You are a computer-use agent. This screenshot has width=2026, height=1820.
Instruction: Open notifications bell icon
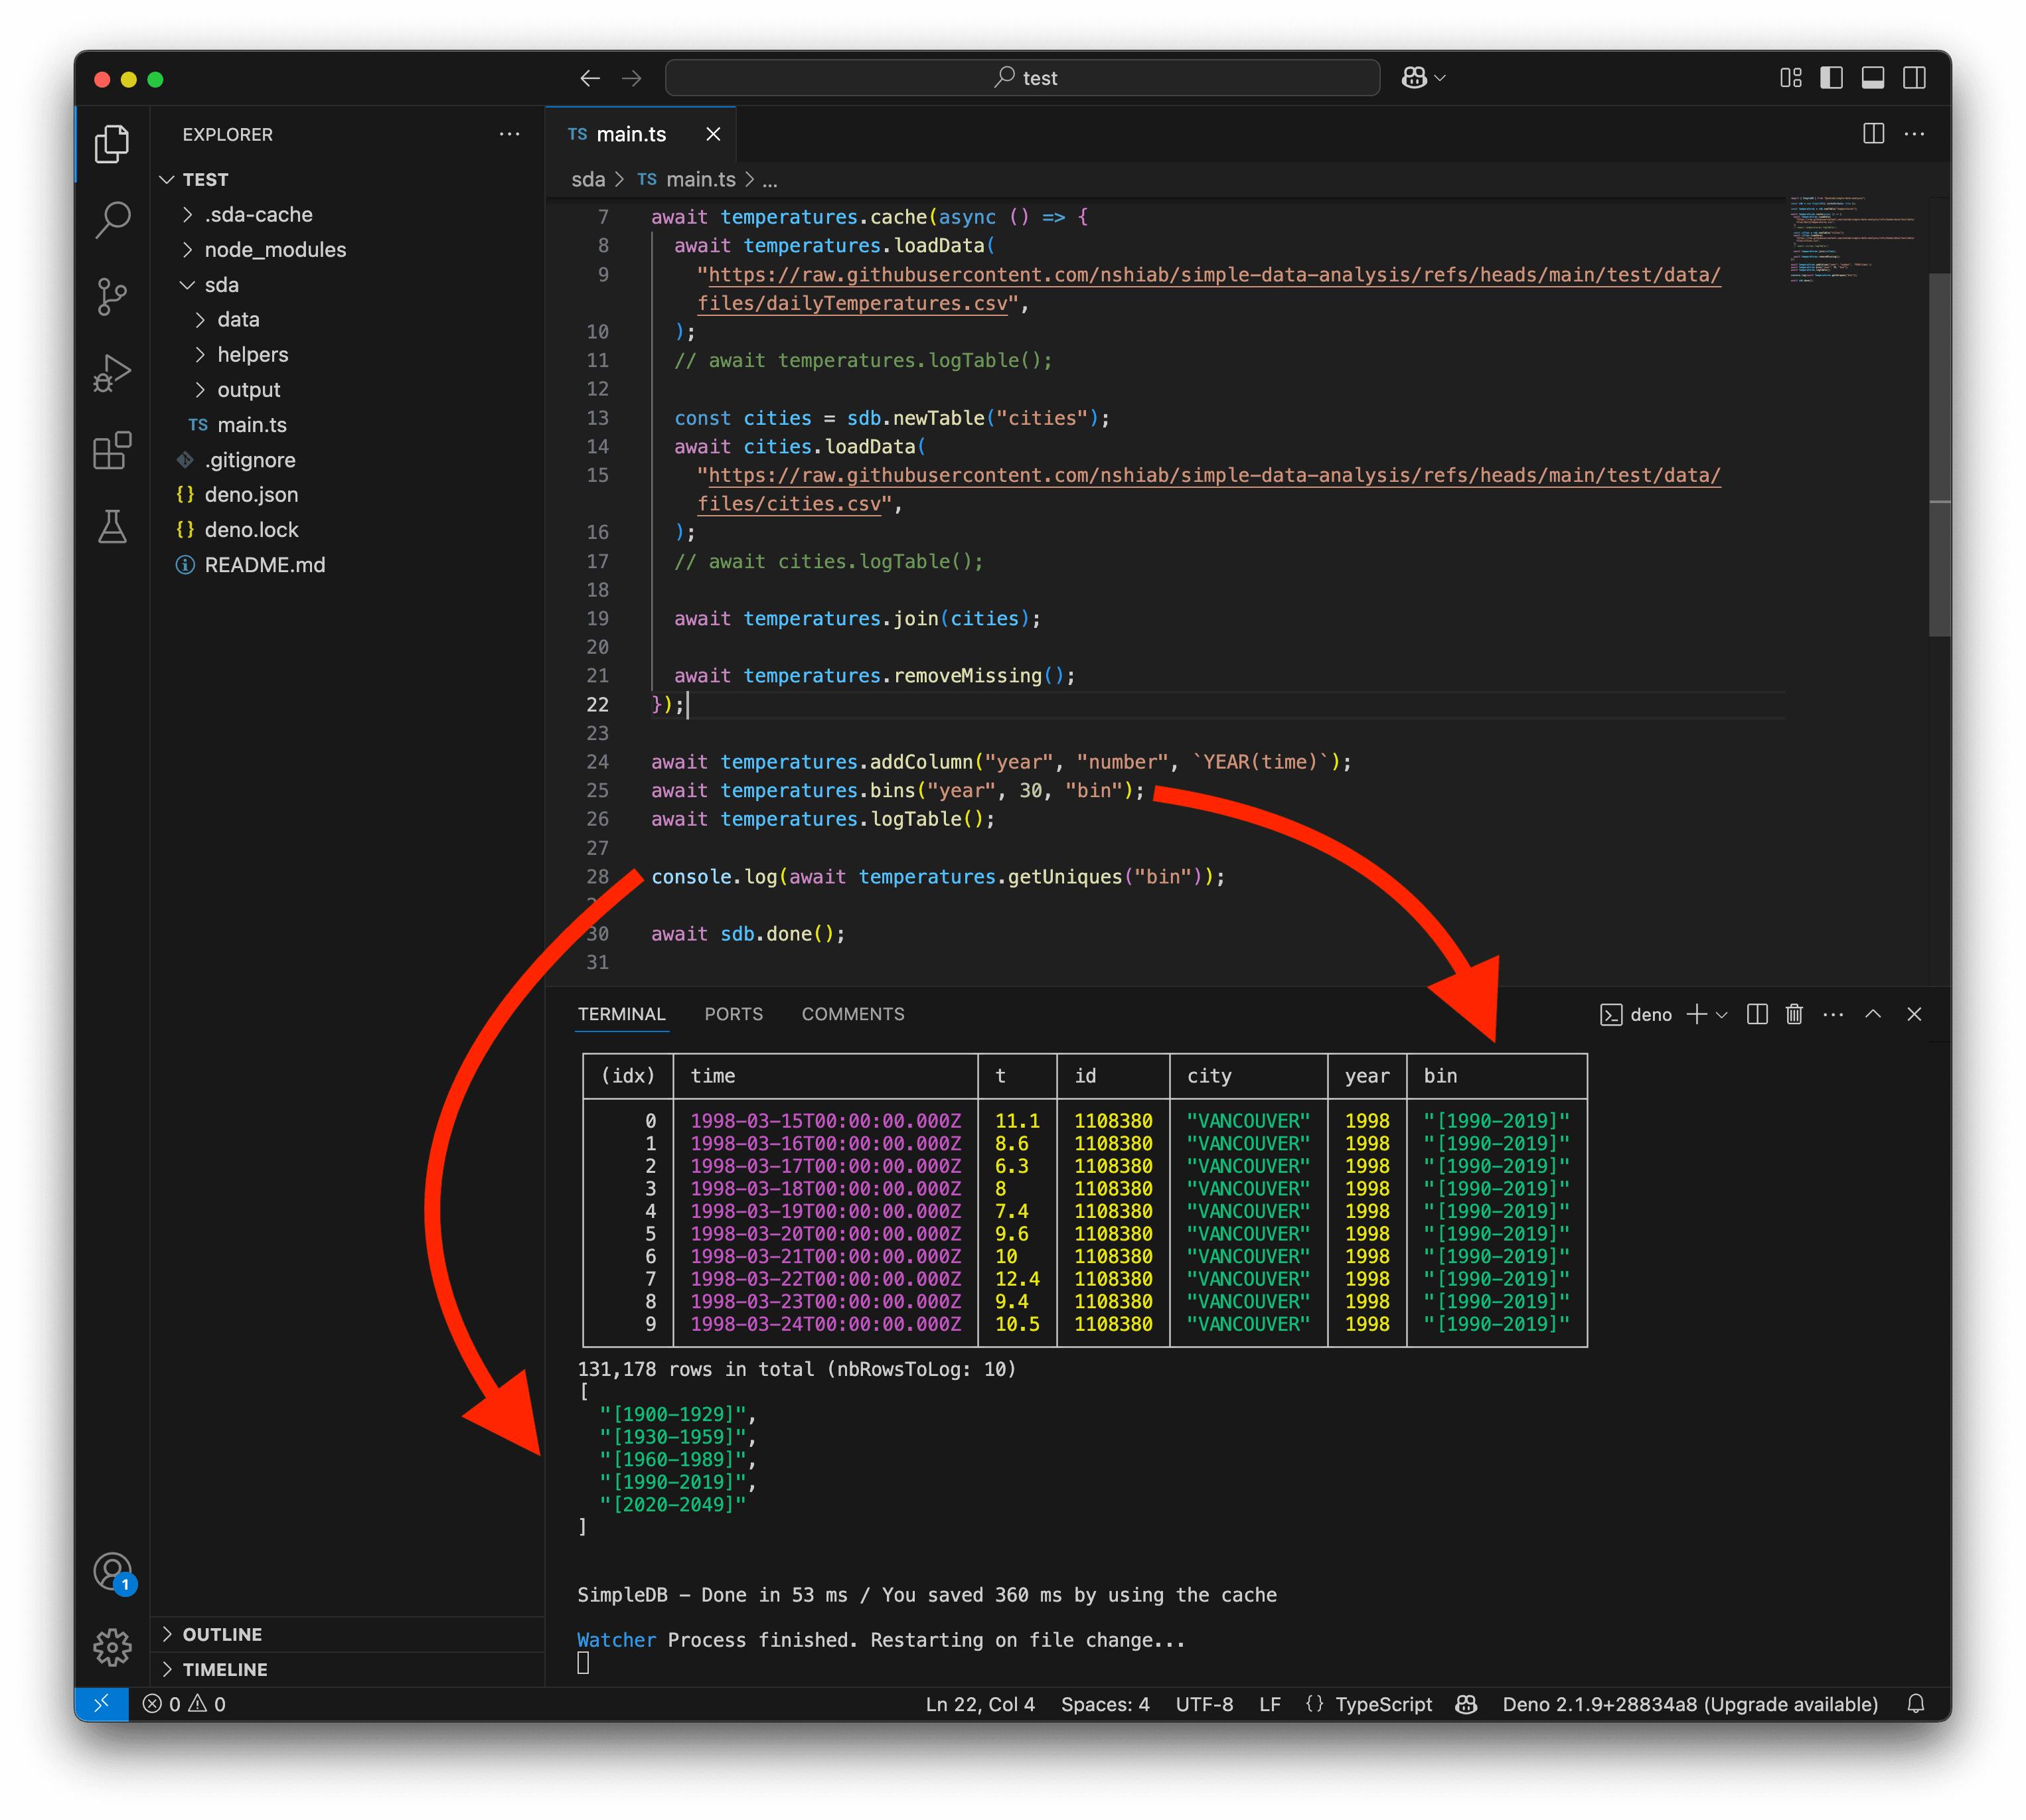[x=1915, y=1704]
